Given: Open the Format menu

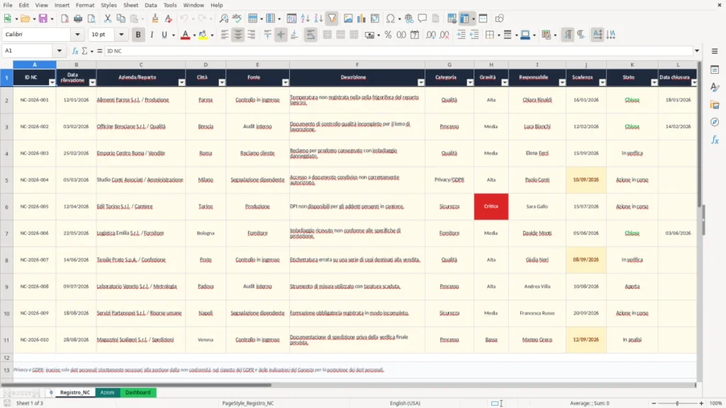Looking at the screenshot, I should click(85, 5).
